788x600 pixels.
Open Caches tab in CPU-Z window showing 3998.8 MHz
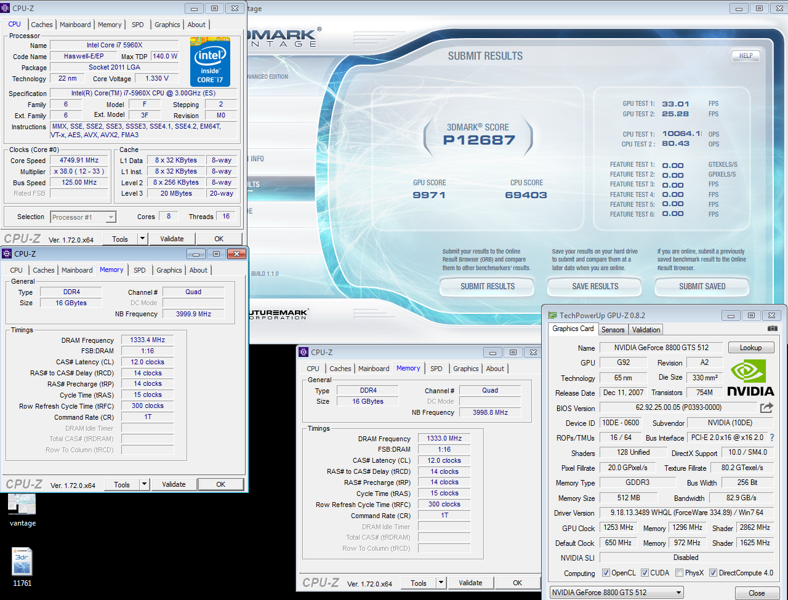[x=340, y=369]
